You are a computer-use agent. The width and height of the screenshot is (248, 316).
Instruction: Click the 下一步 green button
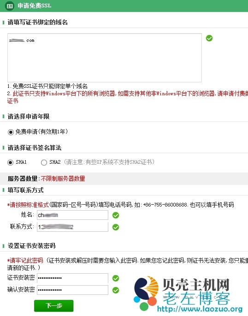(54, 306)
